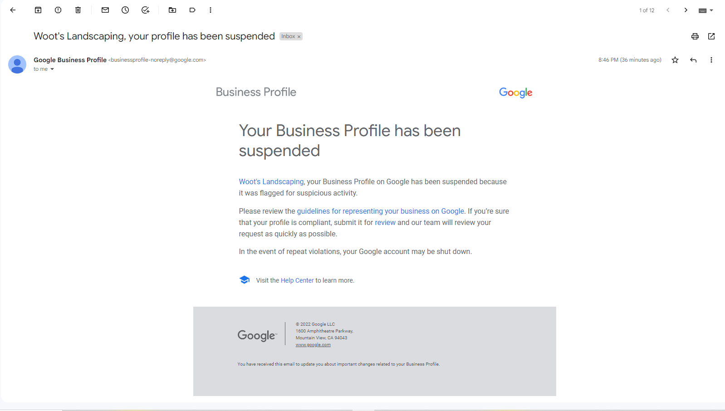Viewport: 725px width, 411px height.
Task: Delete the email
Action: click(78, 10)
